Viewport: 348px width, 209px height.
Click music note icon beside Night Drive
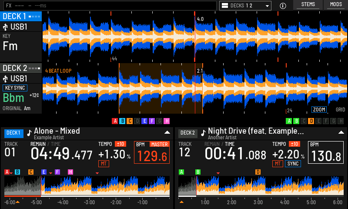(203, 133)
